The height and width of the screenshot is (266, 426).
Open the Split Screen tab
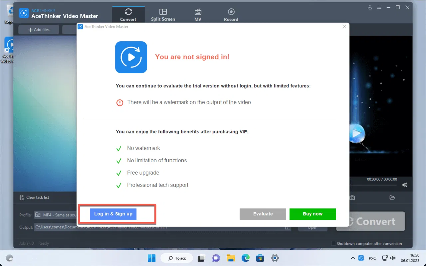(x=163, y=15)
